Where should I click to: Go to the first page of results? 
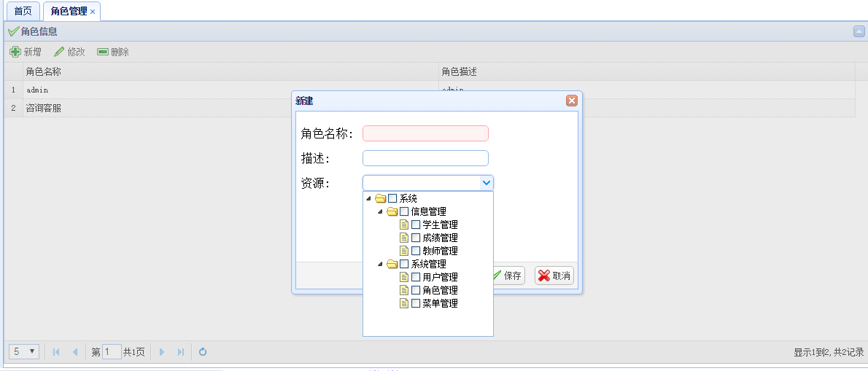click(56, 351)
